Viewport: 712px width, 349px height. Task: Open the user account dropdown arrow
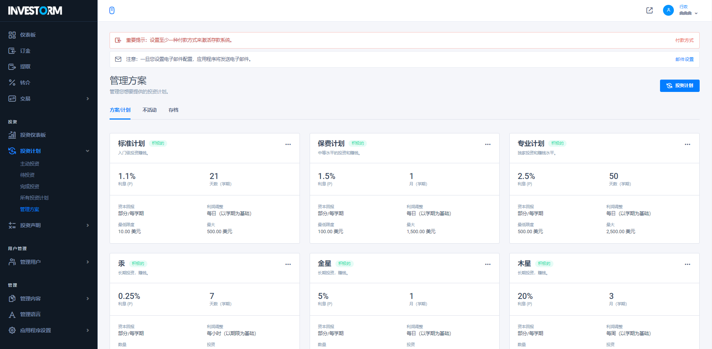pyautogui.click(x=696, y=13)
